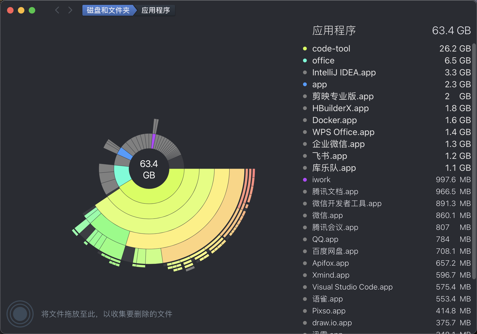Click the back navigation arrow
477x334 pixels.
[x=57, y=10]
